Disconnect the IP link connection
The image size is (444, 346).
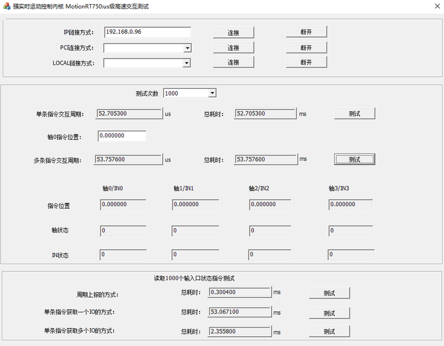[306, 32]
